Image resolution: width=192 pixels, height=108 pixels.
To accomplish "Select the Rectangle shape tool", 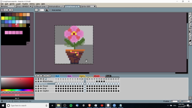I will pos(190,38).
